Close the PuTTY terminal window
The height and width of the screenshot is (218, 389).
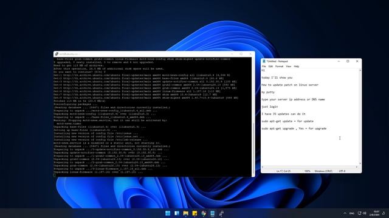(250, 54)
